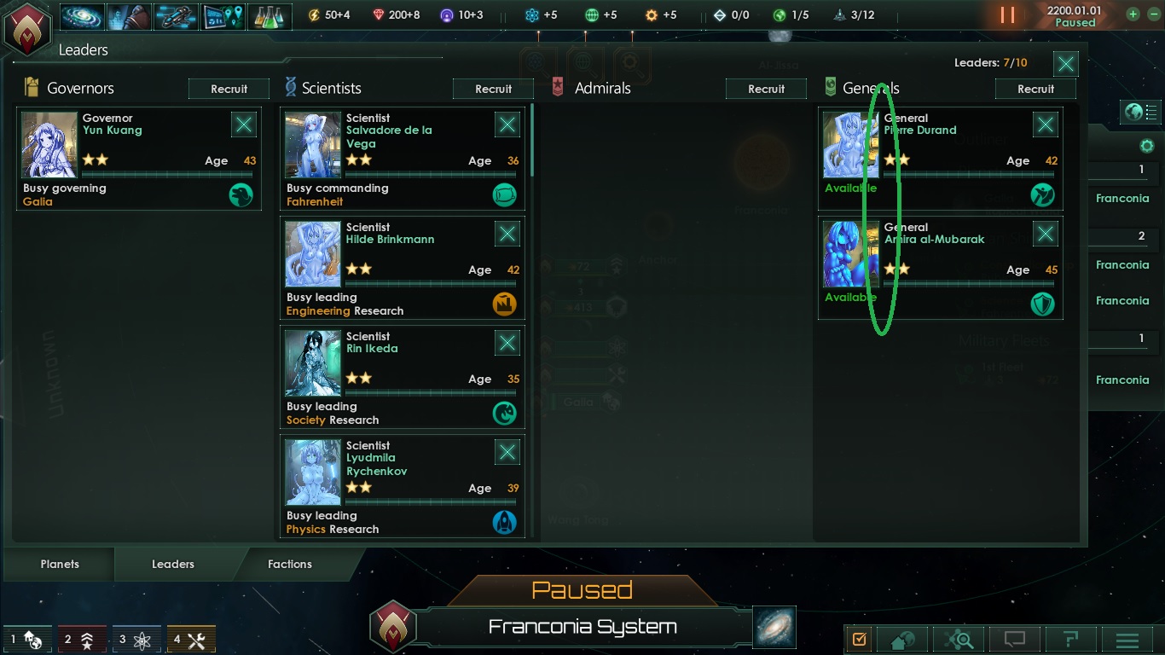The image size is (1165, 655).
Task: Recruit a new Governor
Action: tap(229, 89)
